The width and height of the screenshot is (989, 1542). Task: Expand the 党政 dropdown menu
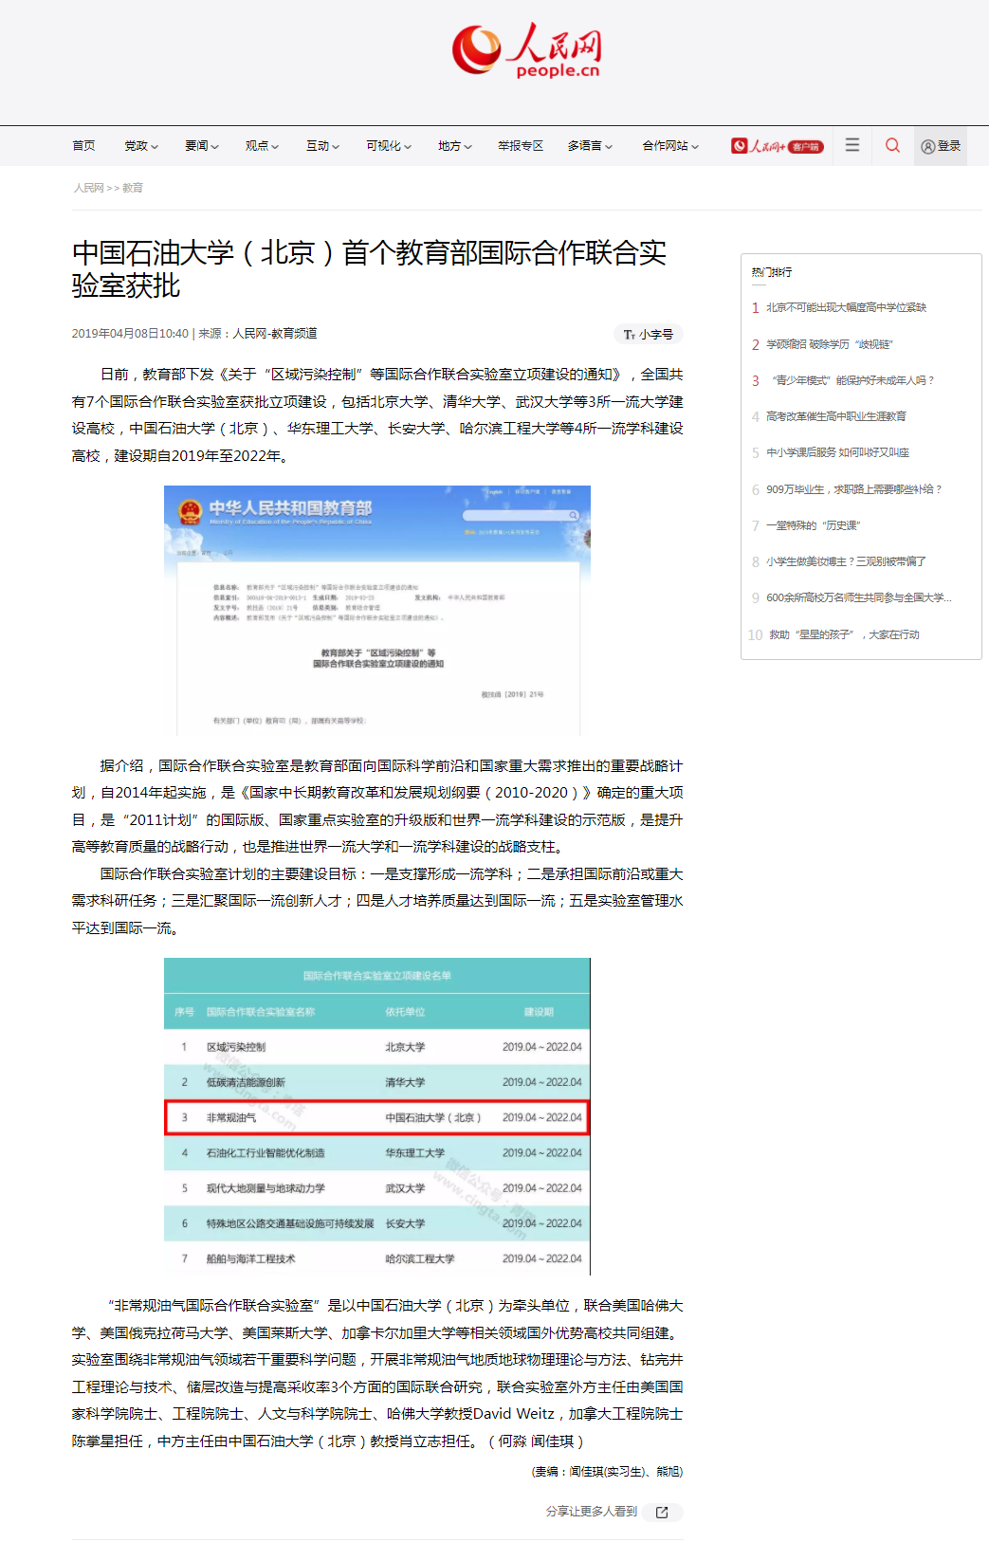[141, 146]
